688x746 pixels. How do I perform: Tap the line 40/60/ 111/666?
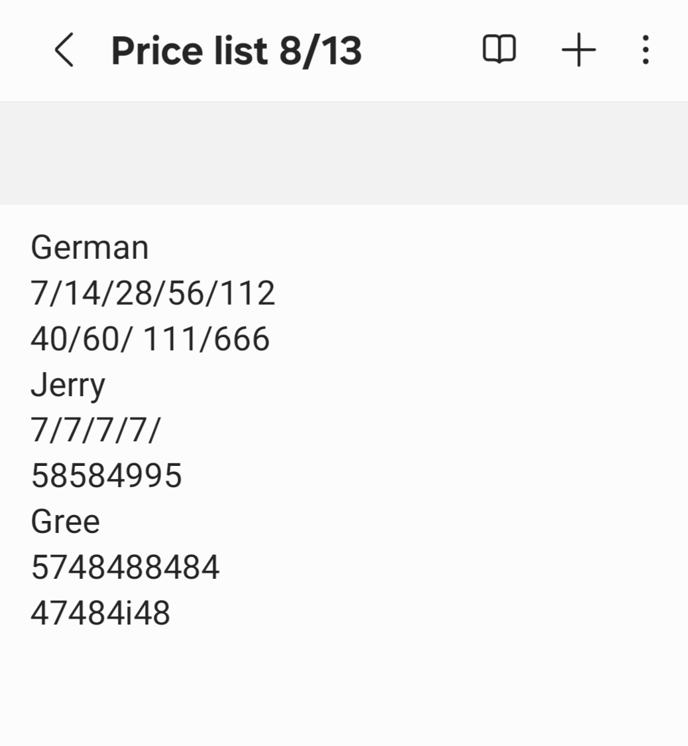pos(150,339)
